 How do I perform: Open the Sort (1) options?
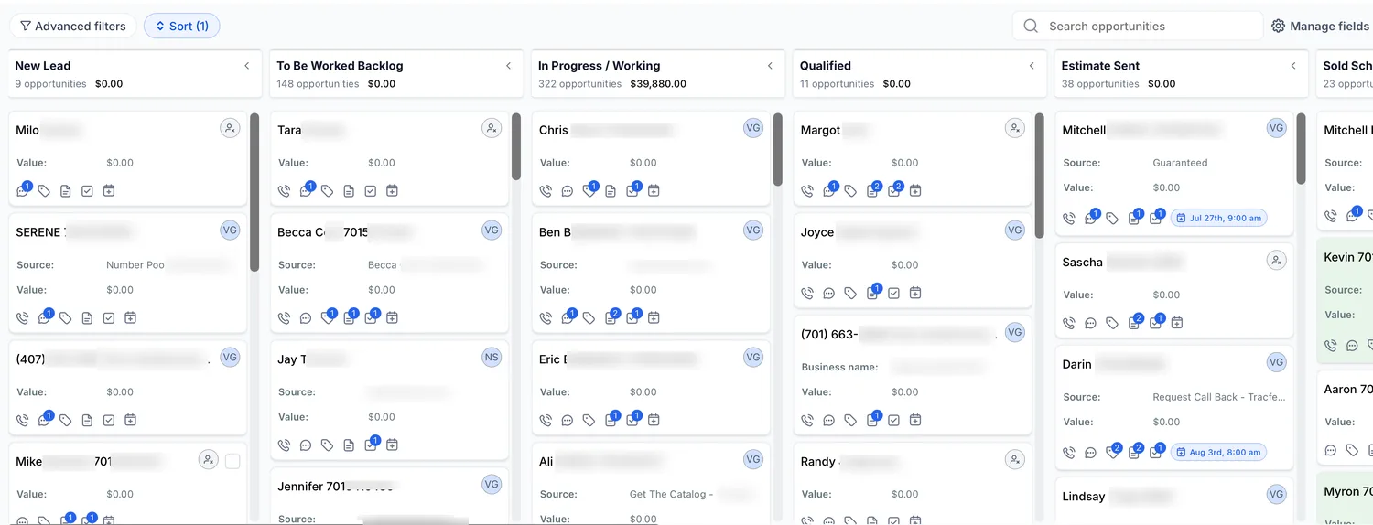[x=181, y=27]
